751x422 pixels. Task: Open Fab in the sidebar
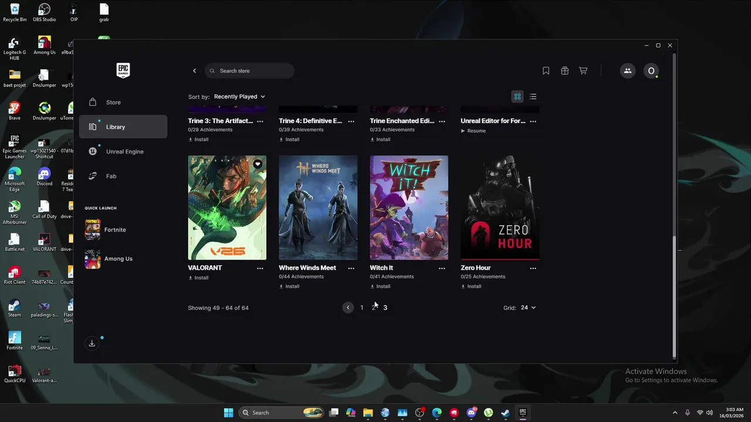click(123, 176)
